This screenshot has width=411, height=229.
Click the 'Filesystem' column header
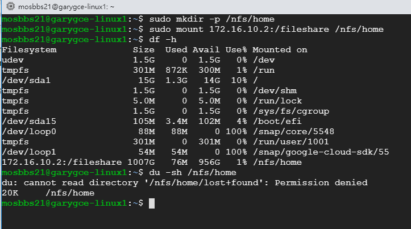click(29, 50)
